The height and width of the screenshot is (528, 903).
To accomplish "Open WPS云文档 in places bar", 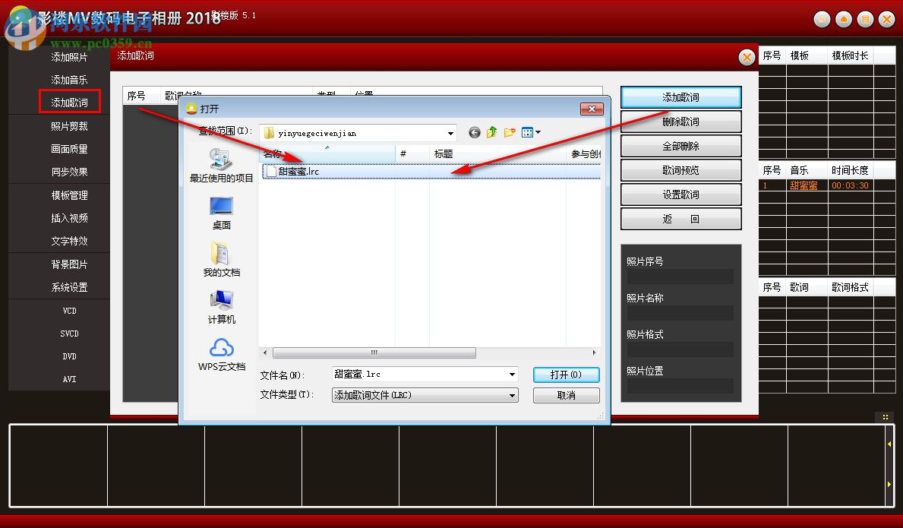I will click(221, 354).
